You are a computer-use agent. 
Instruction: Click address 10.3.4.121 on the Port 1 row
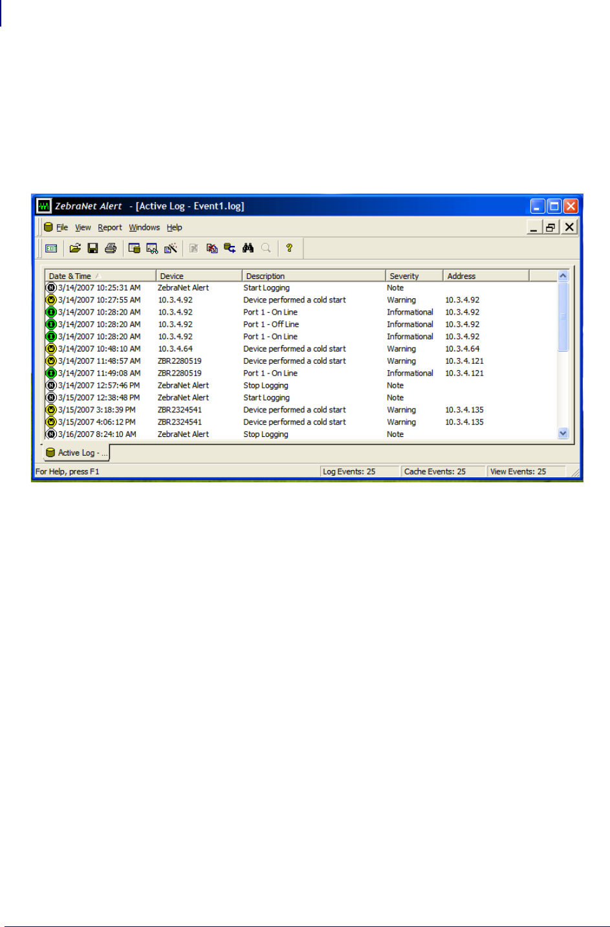(x=464, y=373)
